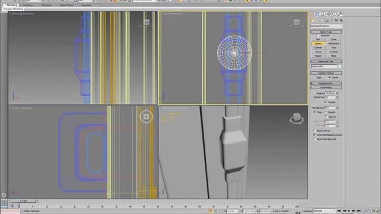Click the Absolute/Offset transform mode icon

(x=221, y=211)
